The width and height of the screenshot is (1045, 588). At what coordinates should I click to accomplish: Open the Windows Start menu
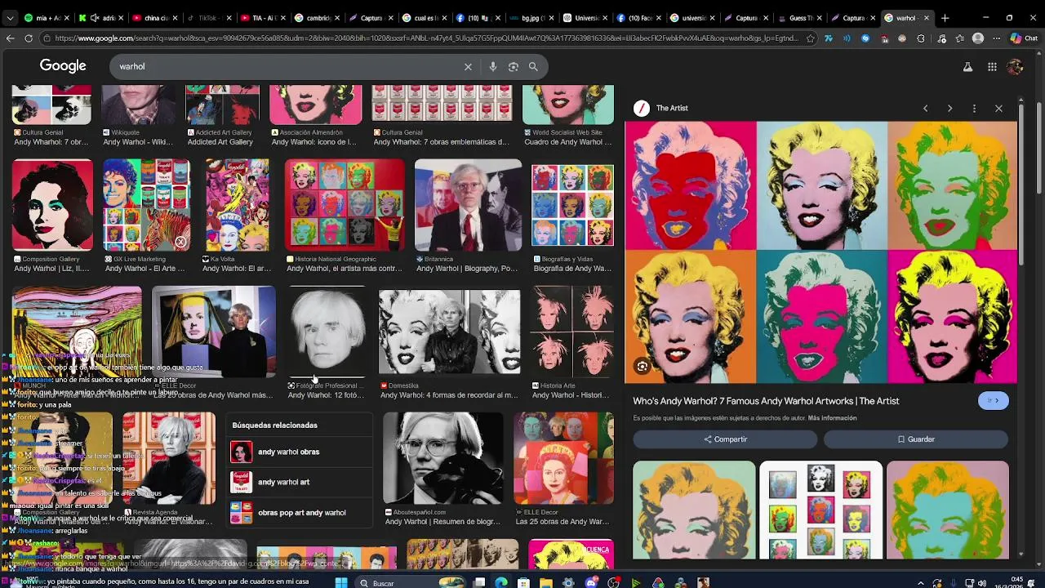pyautogui.click(x=341, y=582)
